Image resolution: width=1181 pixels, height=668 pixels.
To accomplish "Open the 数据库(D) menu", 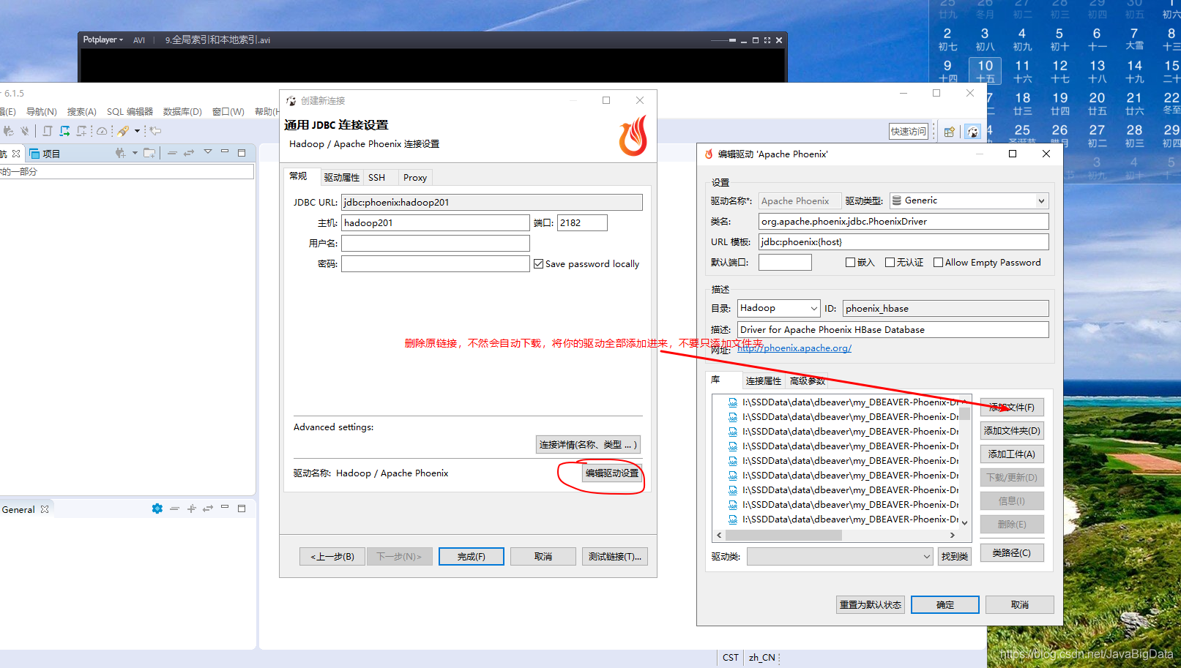I will point(182,111).
